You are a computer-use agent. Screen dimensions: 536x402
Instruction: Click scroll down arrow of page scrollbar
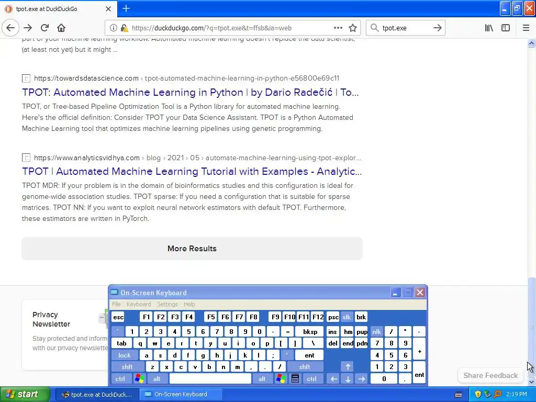point(531,382)
